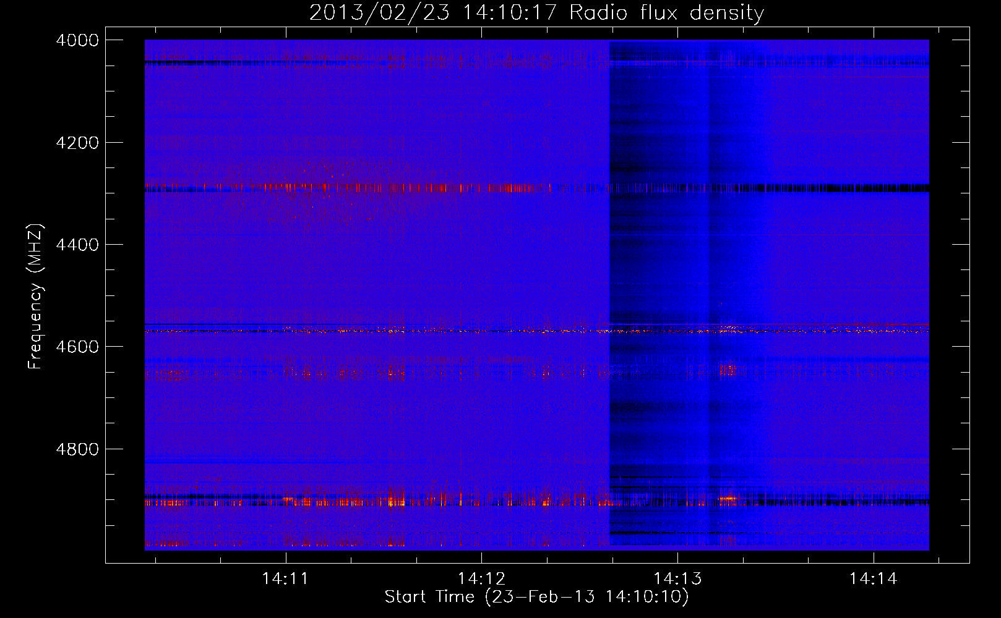Click the 14:11 time axis label
This screenshot has width=1001, height=618.
click(285, 579)
